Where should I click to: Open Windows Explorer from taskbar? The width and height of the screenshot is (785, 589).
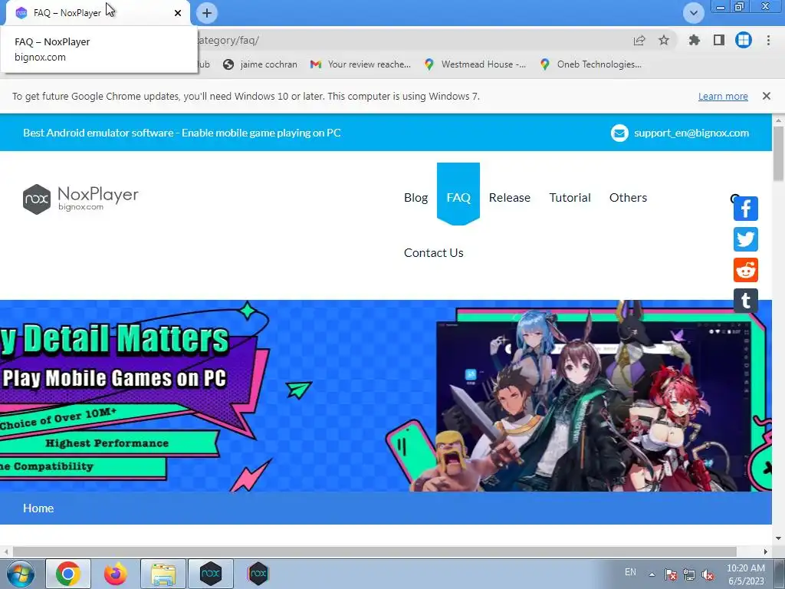pyautogui.click(x=163, y=574)
